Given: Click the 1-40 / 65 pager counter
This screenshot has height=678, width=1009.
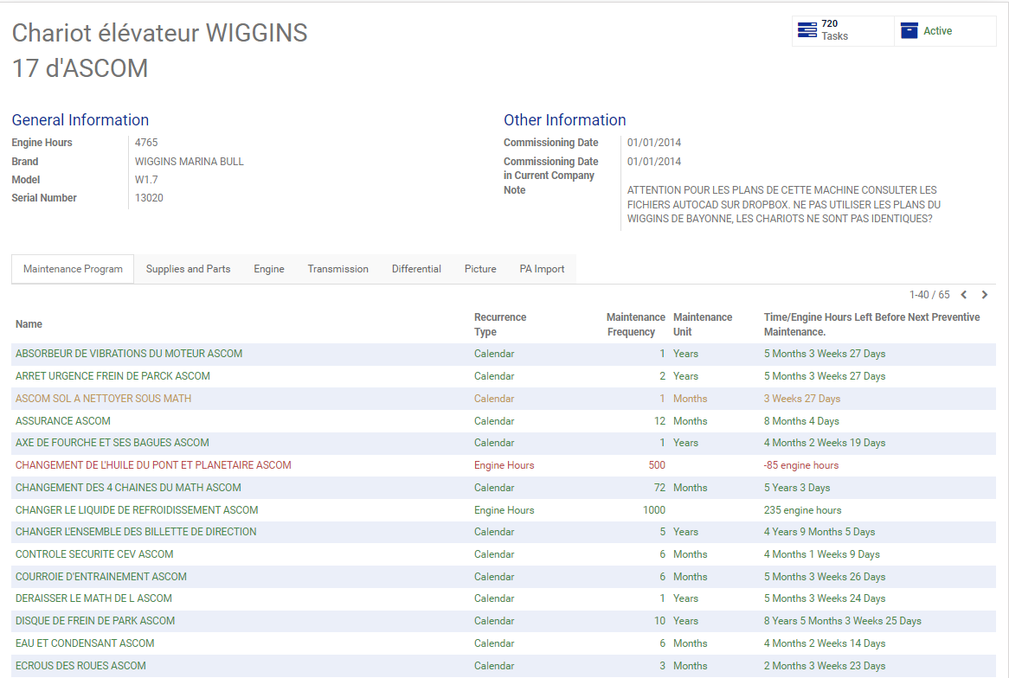Looking at the screenshot, I should (929, 295).
